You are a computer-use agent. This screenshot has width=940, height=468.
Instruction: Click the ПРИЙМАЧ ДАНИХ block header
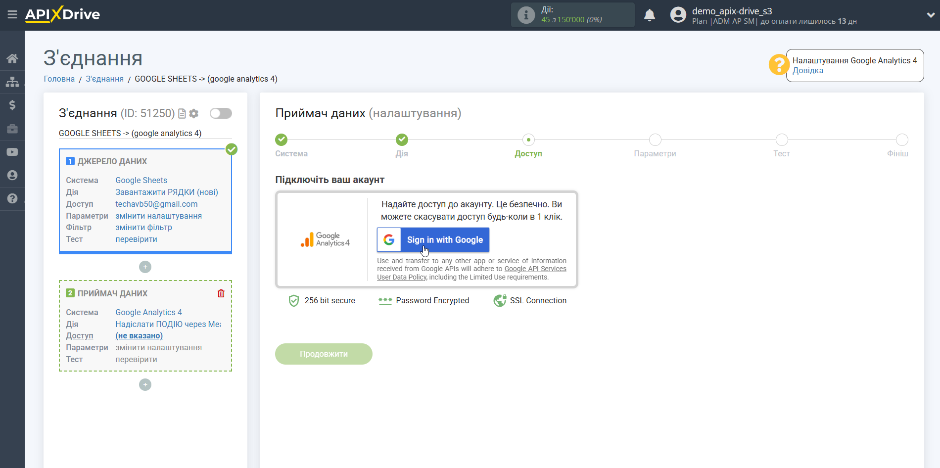(112, 294)
